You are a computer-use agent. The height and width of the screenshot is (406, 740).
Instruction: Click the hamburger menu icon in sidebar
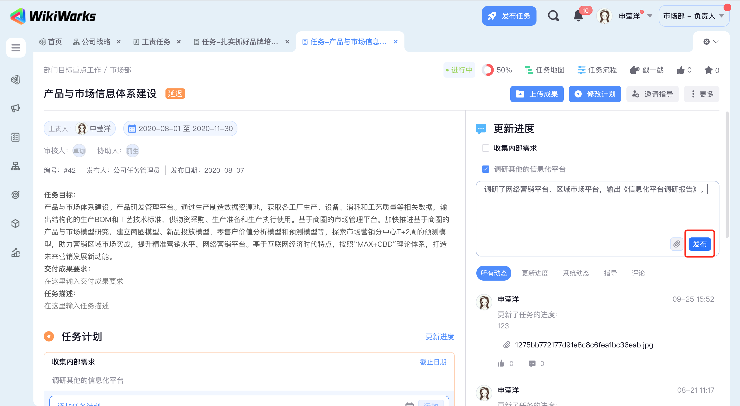coord(16,48)
